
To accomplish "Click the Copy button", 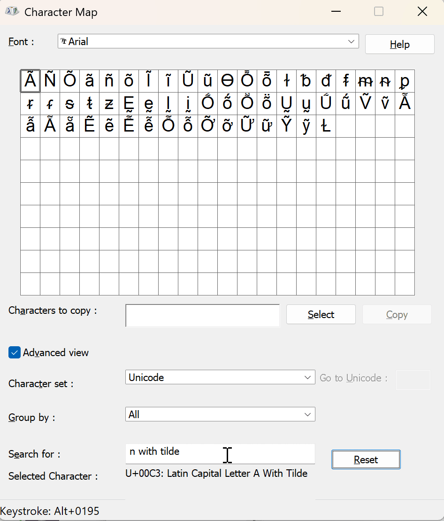I will [397, 314].
